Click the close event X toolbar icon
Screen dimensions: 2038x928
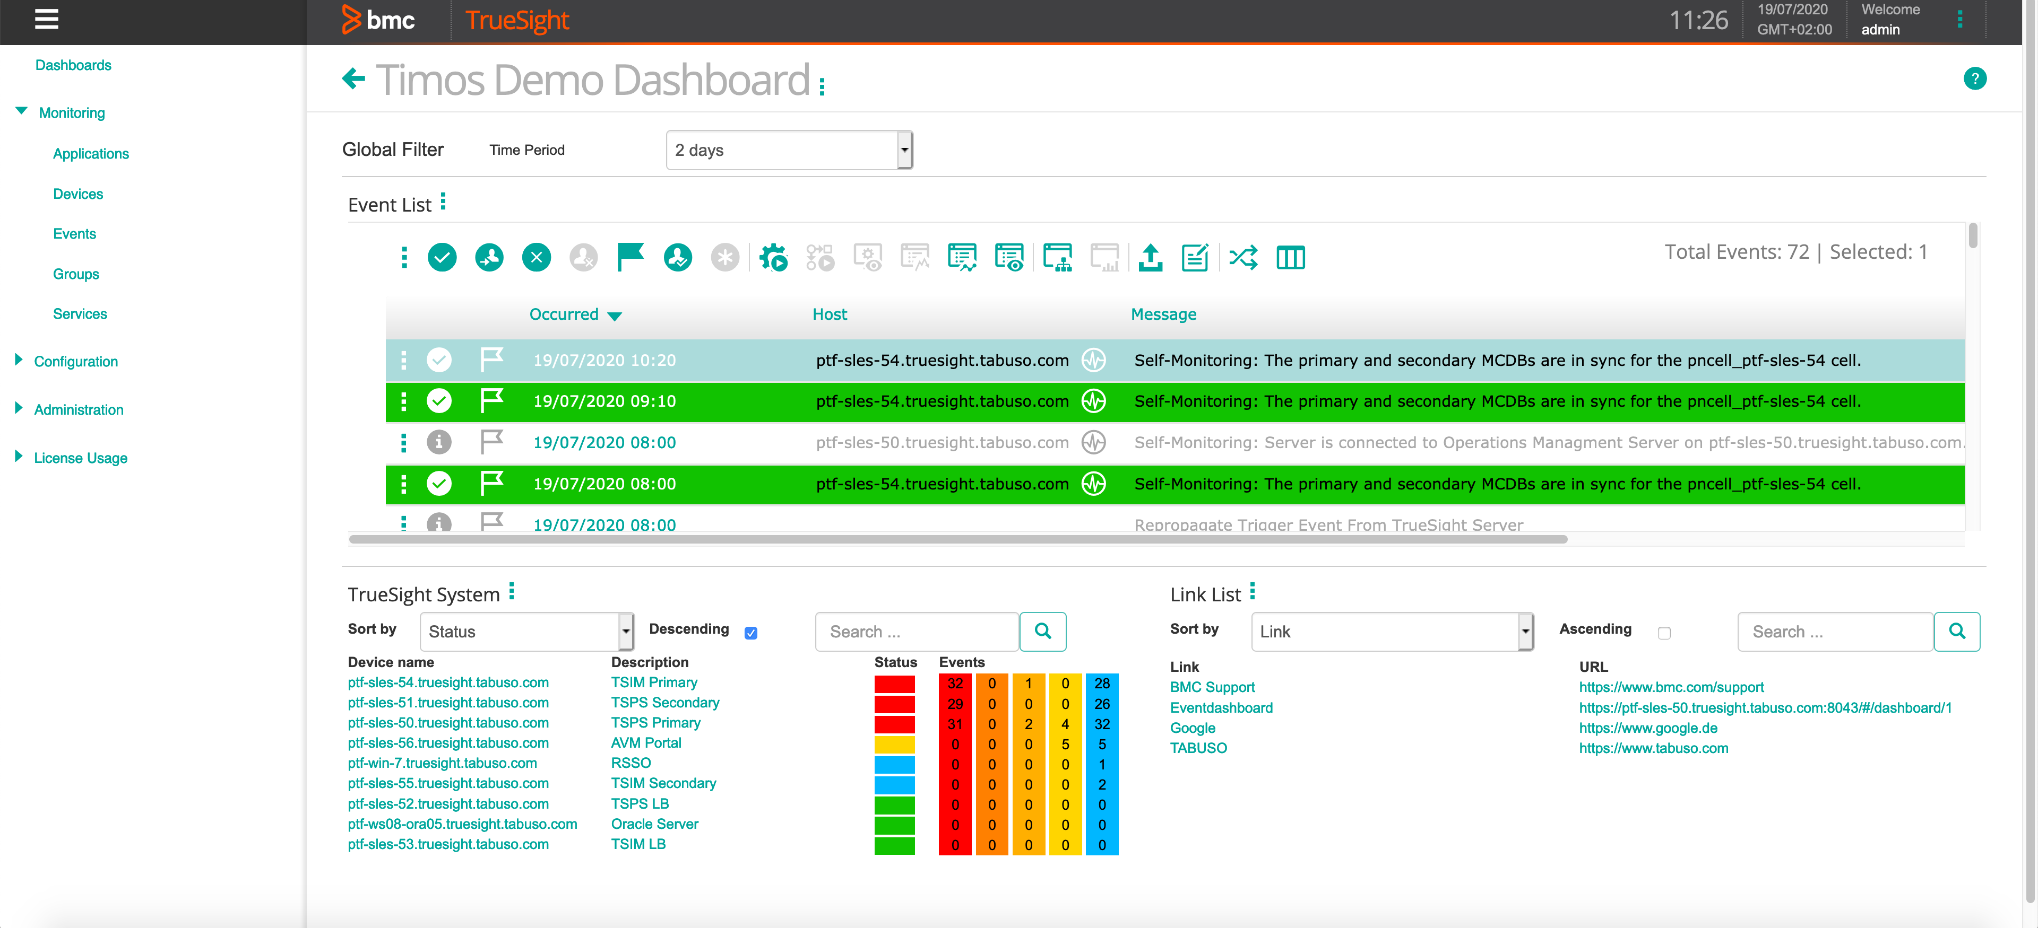[537, 257]
